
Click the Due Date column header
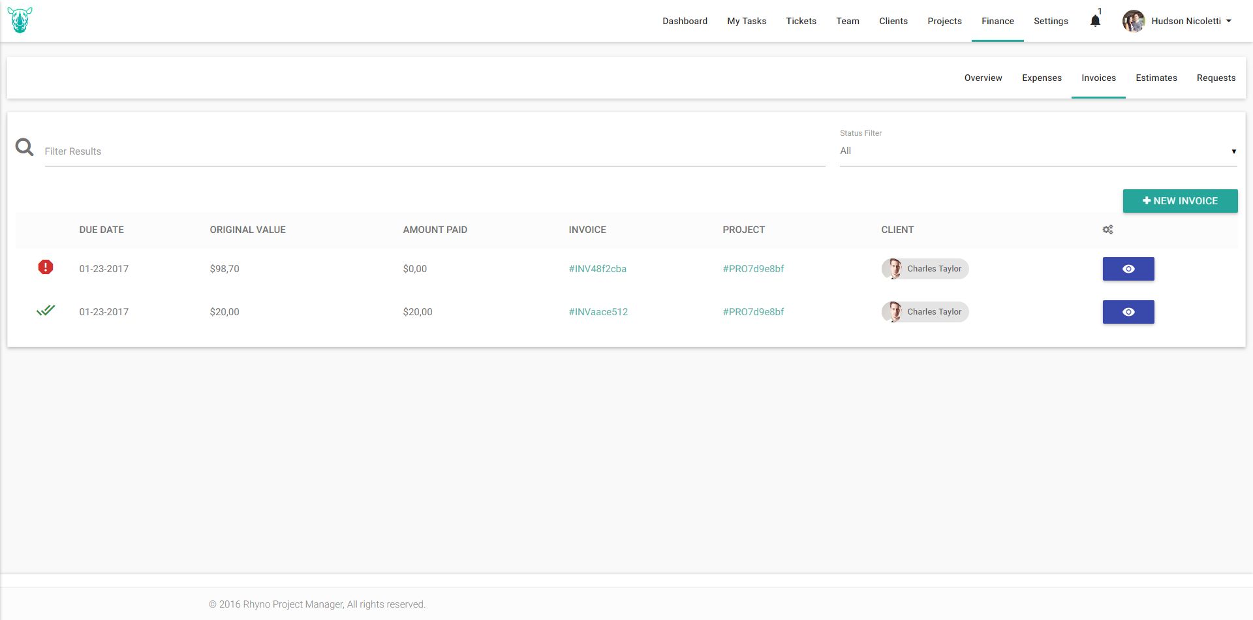[x=101, y=230]
